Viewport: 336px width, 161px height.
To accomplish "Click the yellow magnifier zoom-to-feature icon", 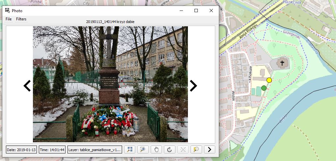I will [x=196, y=149].
